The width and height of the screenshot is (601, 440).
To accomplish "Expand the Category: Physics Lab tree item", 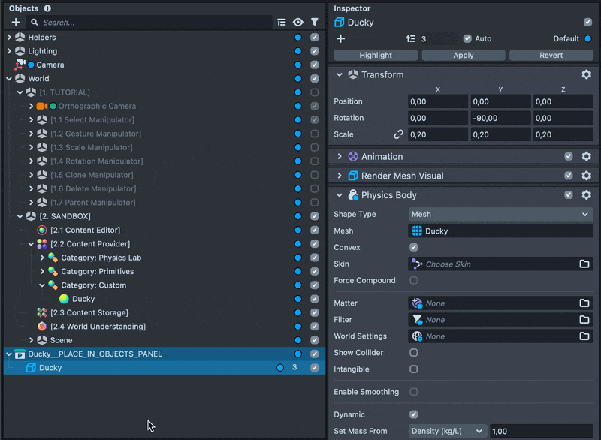I will [x=42, y=258].
